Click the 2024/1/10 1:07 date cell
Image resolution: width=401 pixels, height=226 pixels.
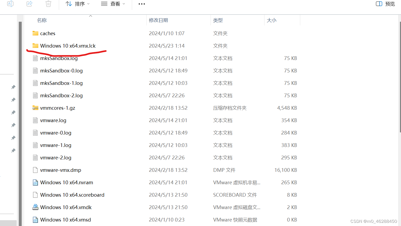167,33
